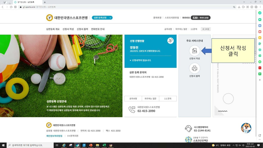The image size is (263, 148).
Task: Click the 대한민국댄스스포츠연맹 logo in the header
Action: (x=67, y=18)
